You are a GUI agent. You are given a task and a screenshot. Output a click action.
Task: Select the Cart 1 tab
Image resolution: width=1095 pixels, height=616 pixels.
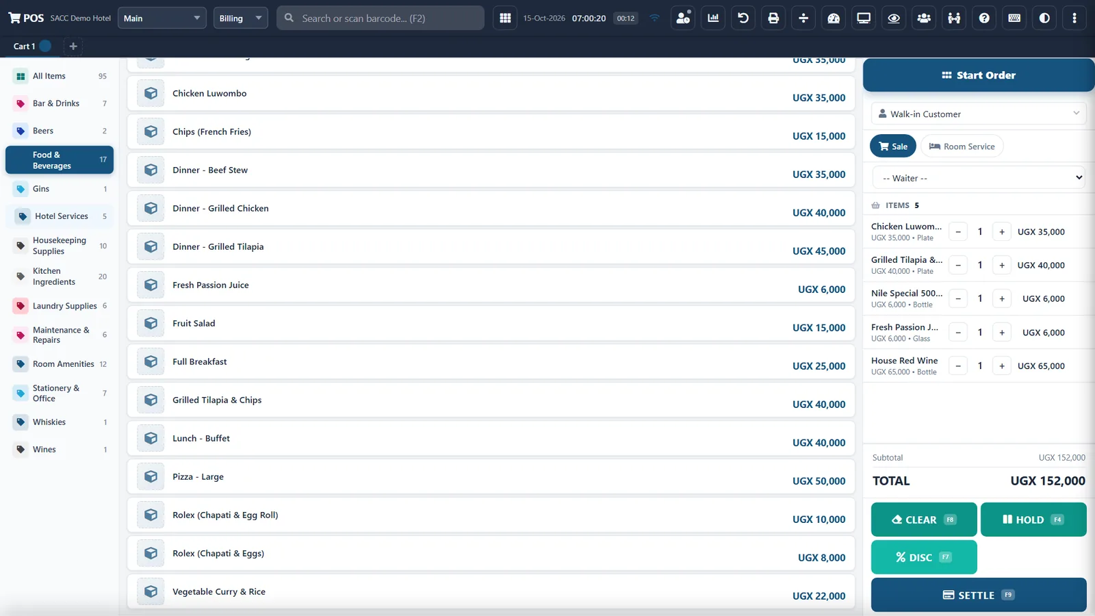point(31,46)
